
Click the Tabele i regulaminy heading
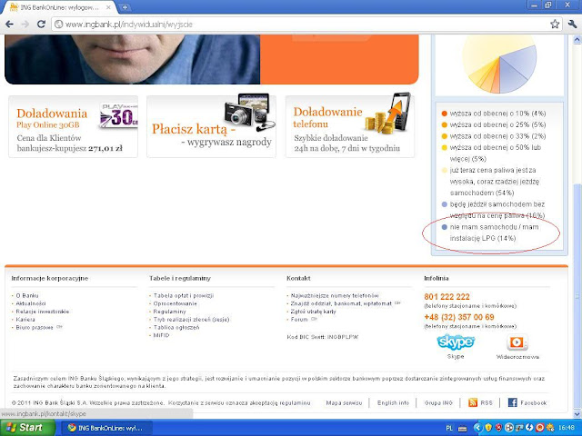click(180, 278)
